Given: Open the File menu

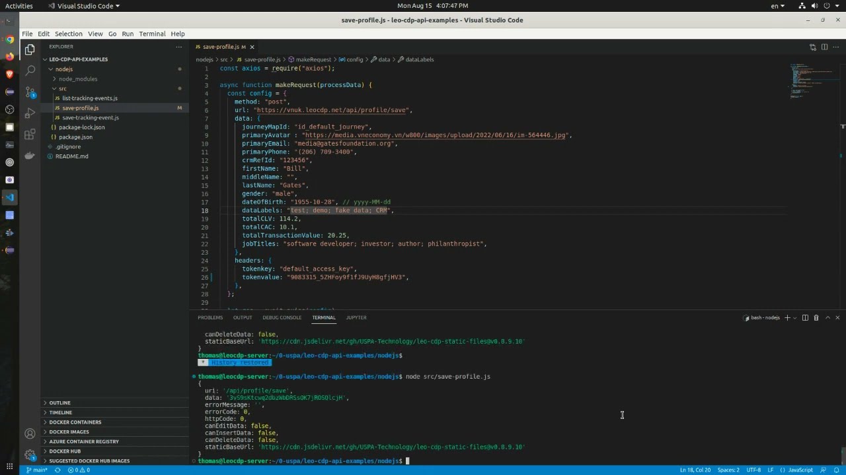Looking at the screenshot, I should [27, 34].
